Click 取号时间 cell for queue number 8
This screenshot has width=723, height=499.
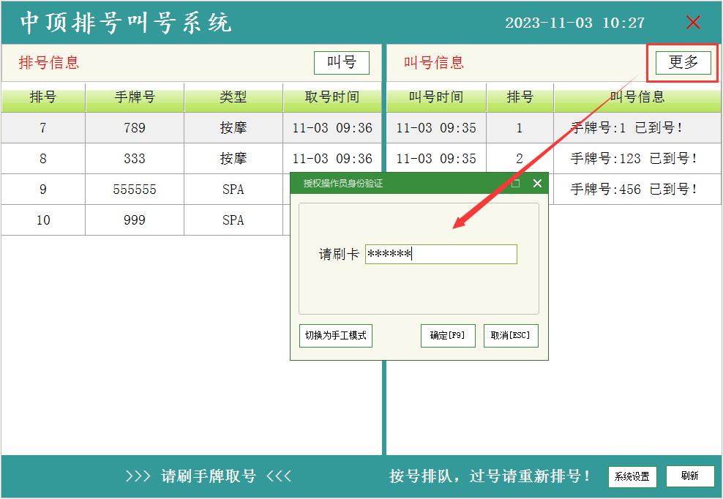pyautogui.click(x=332, y=159)
